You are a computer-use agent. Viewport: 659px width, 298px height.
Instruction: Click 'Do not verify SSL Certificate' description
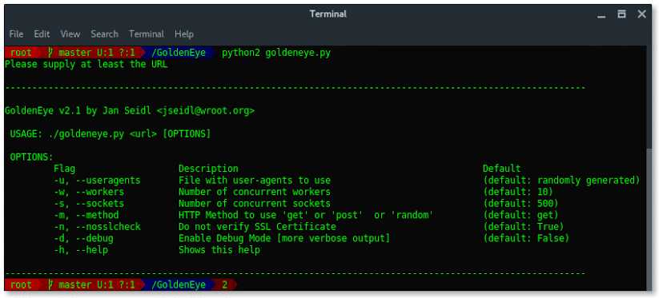[x=257, y=227]
